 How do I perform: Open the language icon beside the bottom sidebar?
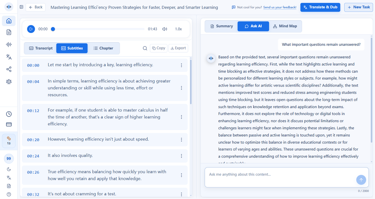(9, 178)
